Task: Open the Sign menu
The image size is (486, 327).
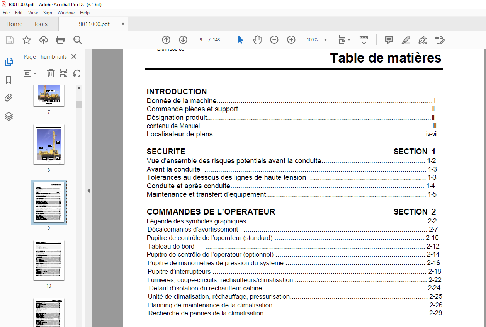Action: [48, 13]
